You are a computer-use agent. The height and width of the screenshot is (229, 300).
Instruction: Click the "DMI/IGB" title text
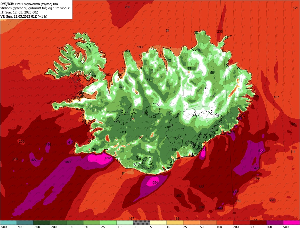tap(7, 4)
